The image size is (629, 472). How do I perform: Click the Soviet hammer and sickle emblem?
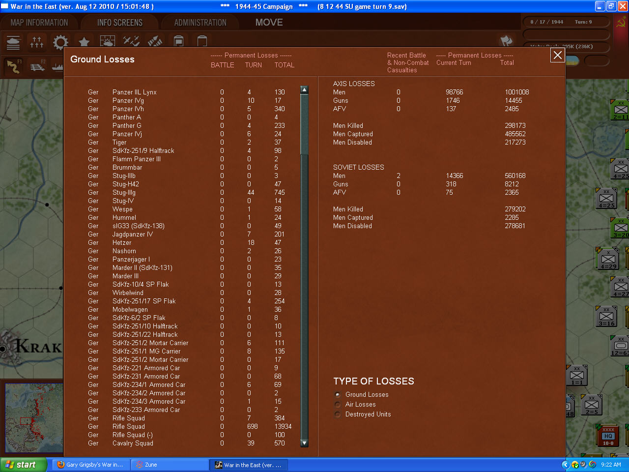621,22
